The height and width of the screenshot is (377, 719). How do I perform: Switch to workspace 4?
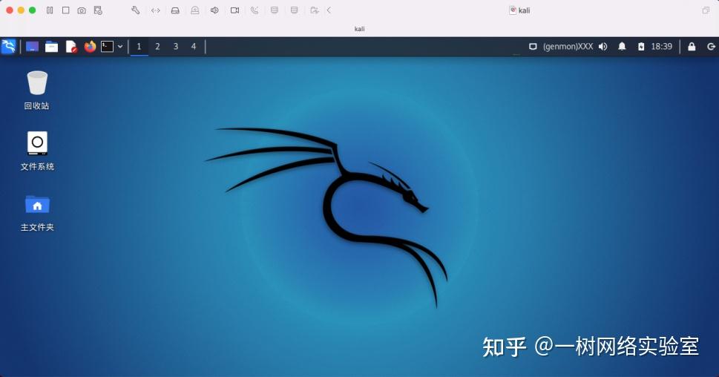pos(194,46)
